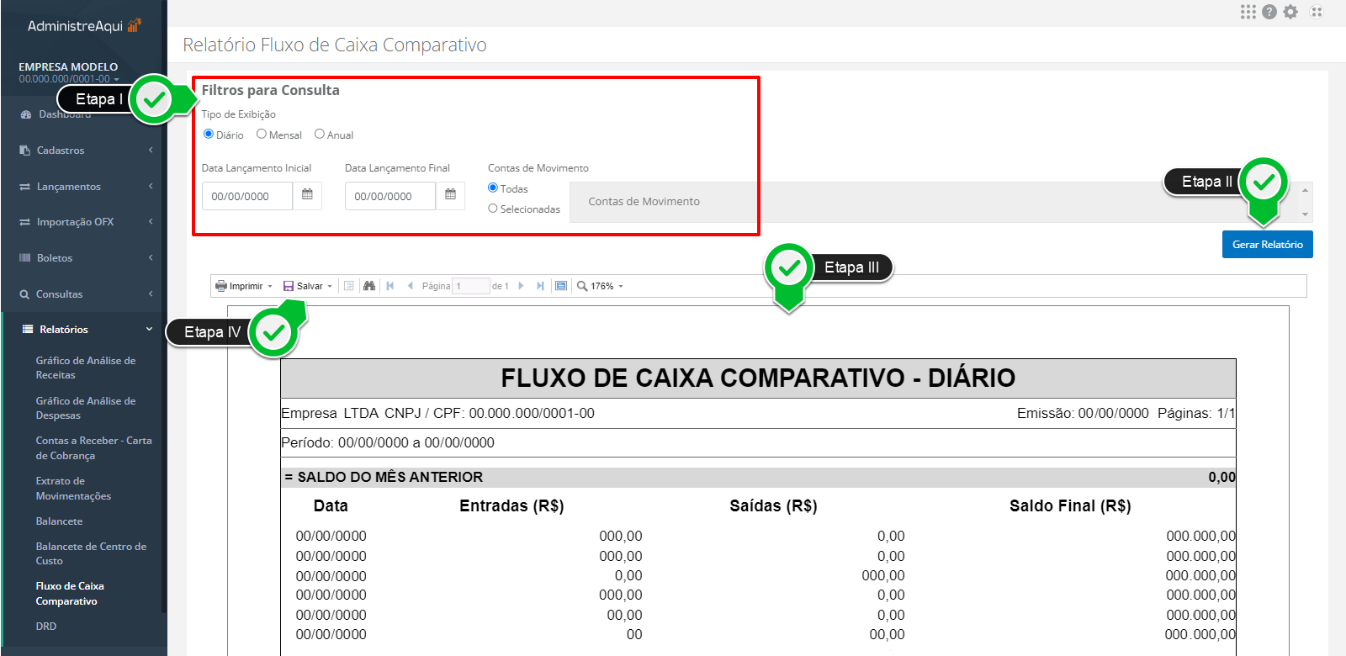The width and height of the screenshot is (1346, 656).
Task: Open the settings gear icon
Action: coord(1290,12)
